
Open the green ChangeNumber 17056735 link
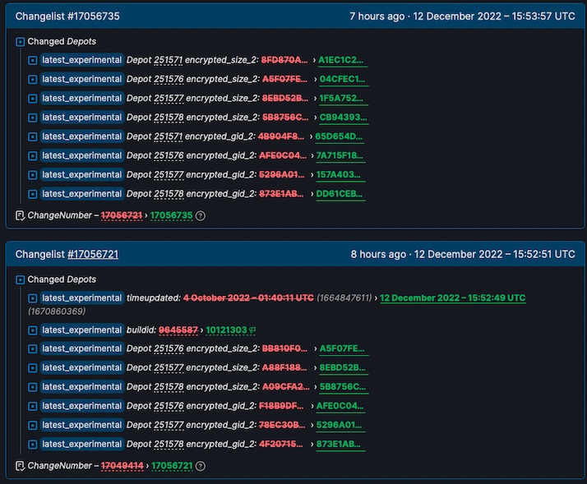(x=171, y=215)
